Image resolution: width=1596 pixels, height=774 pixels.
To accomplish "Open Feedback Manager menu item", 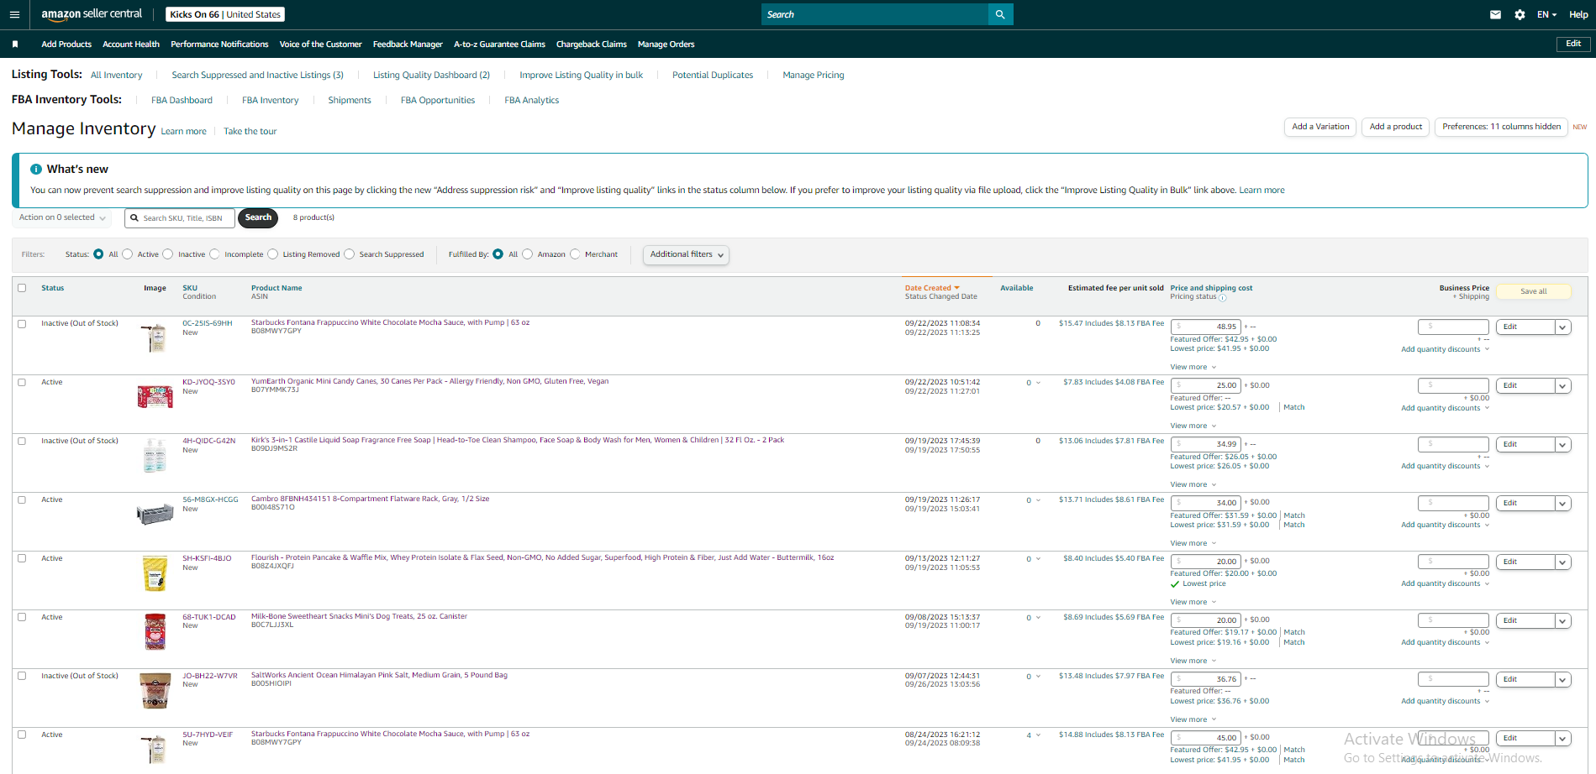I will tap(408, 44).
